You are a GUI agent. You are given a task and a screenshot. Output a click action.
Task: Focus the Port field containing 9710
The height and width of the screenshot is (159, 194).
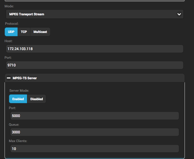[94, 65]
